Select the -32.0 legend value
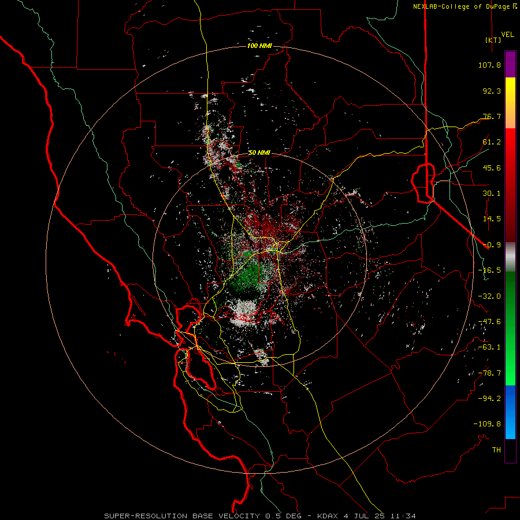Screen dimensions: 520x520 (x=489, y=296)
